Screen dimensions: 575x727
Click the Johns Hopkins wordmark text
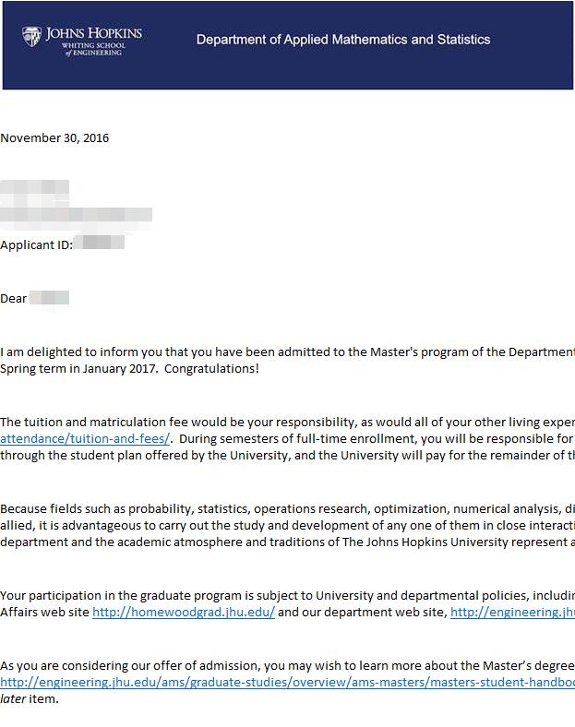(93, 33)
